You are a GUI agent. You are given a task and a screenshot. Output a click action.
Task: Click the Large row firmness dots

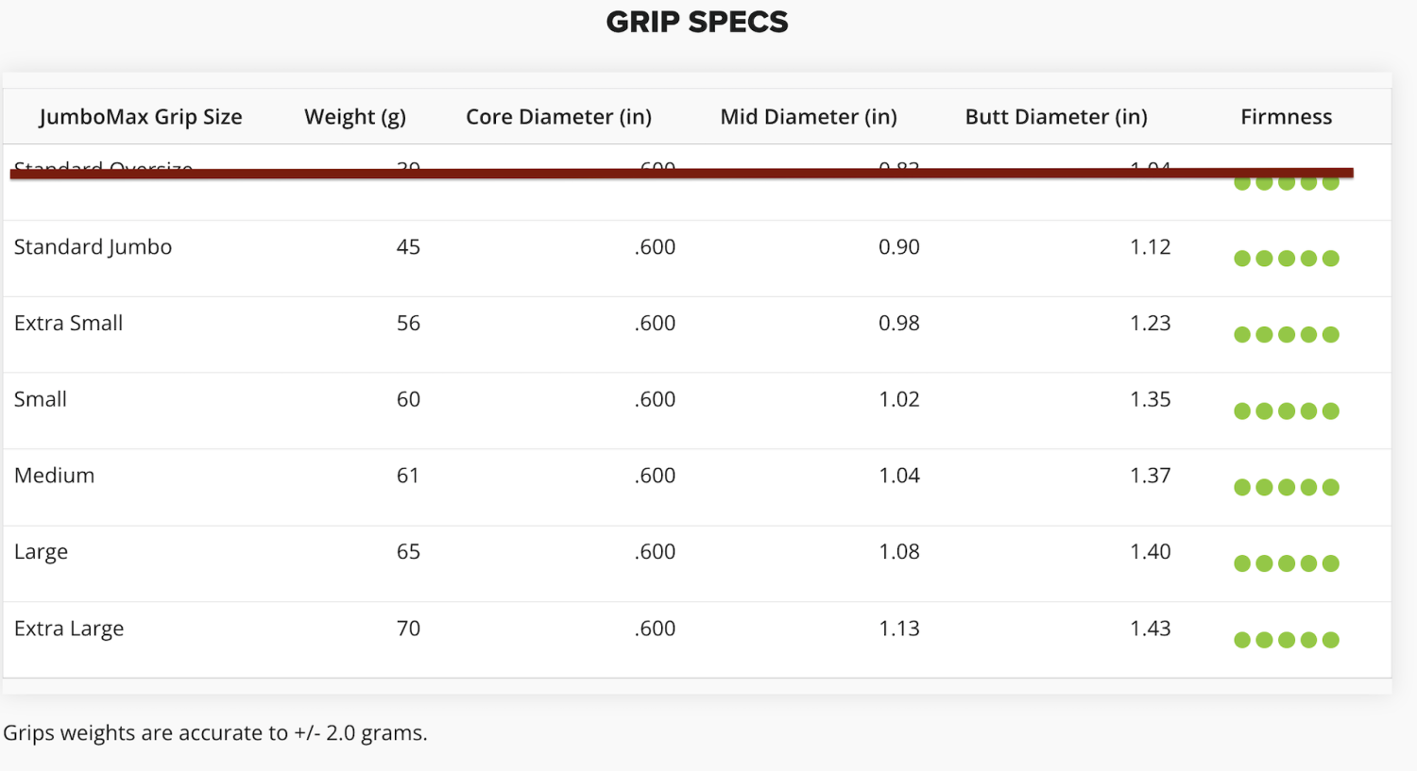(x=1287, y=563)
